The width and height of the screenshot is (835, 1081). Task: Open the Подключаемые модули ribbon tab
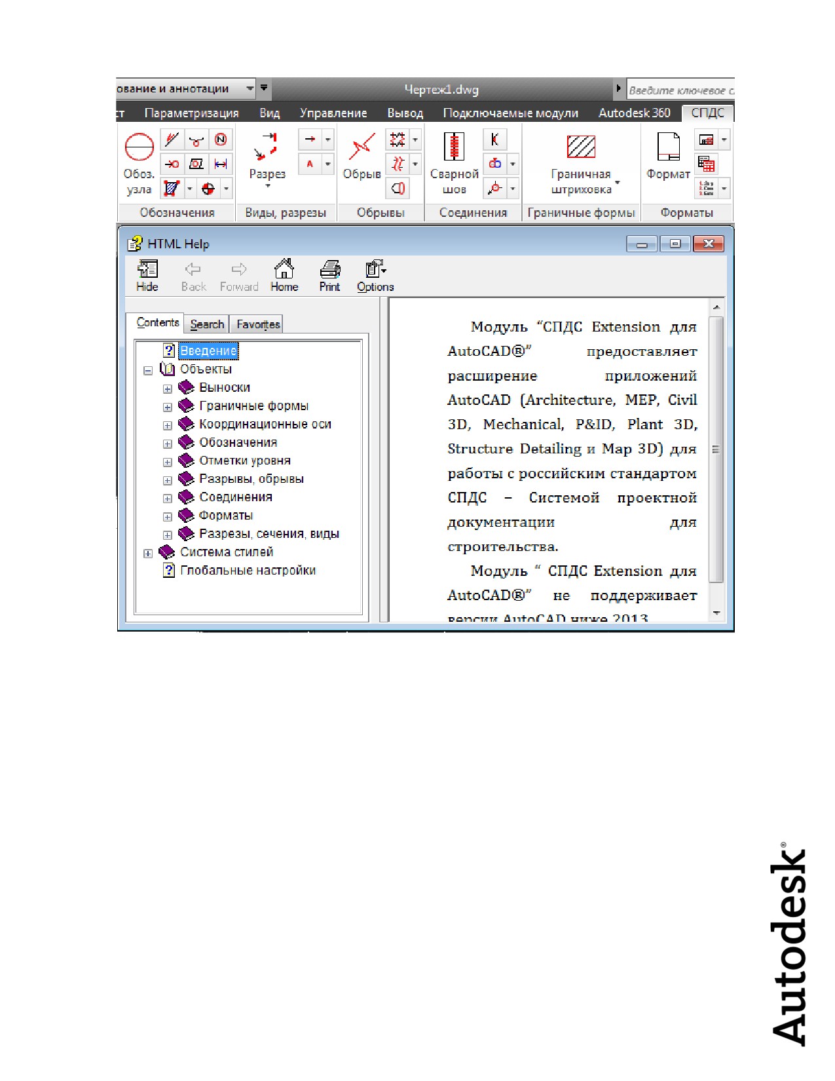[510, 113]
